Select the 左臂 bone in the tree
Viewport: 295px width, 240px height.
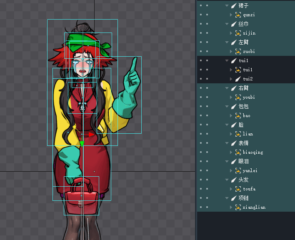coord(243,42)
